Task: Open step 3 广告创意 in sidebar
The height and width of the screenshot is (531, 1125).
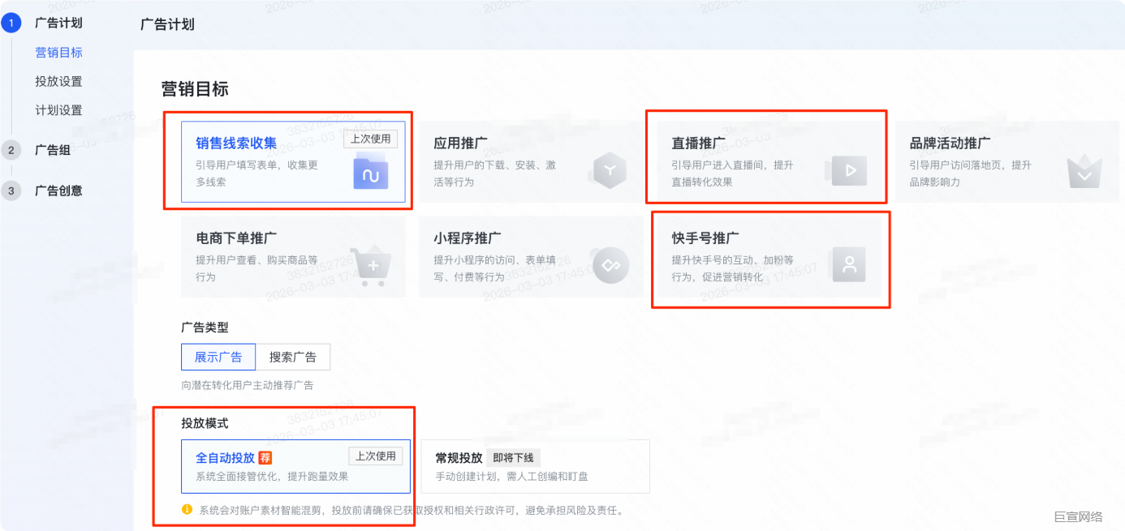Action: [x=58, y=191]
